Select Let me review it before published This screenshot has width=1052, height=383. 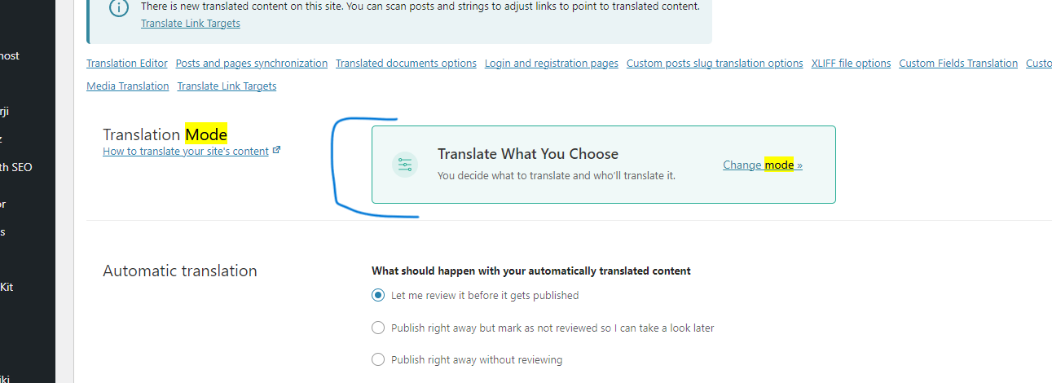click(x=378, y=295)
